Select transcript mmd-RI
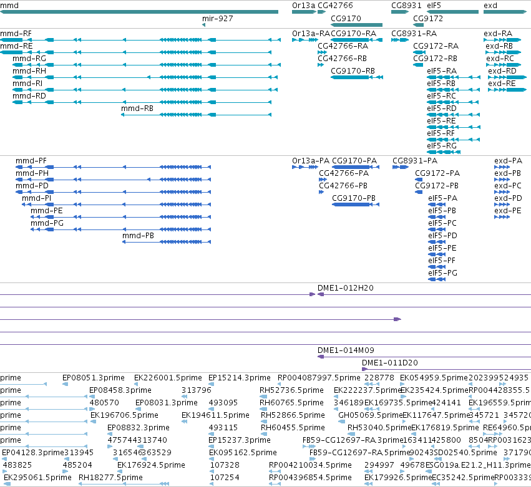This screenshot has width=531, height=487. pyautogui.click(x=27, y=84)
